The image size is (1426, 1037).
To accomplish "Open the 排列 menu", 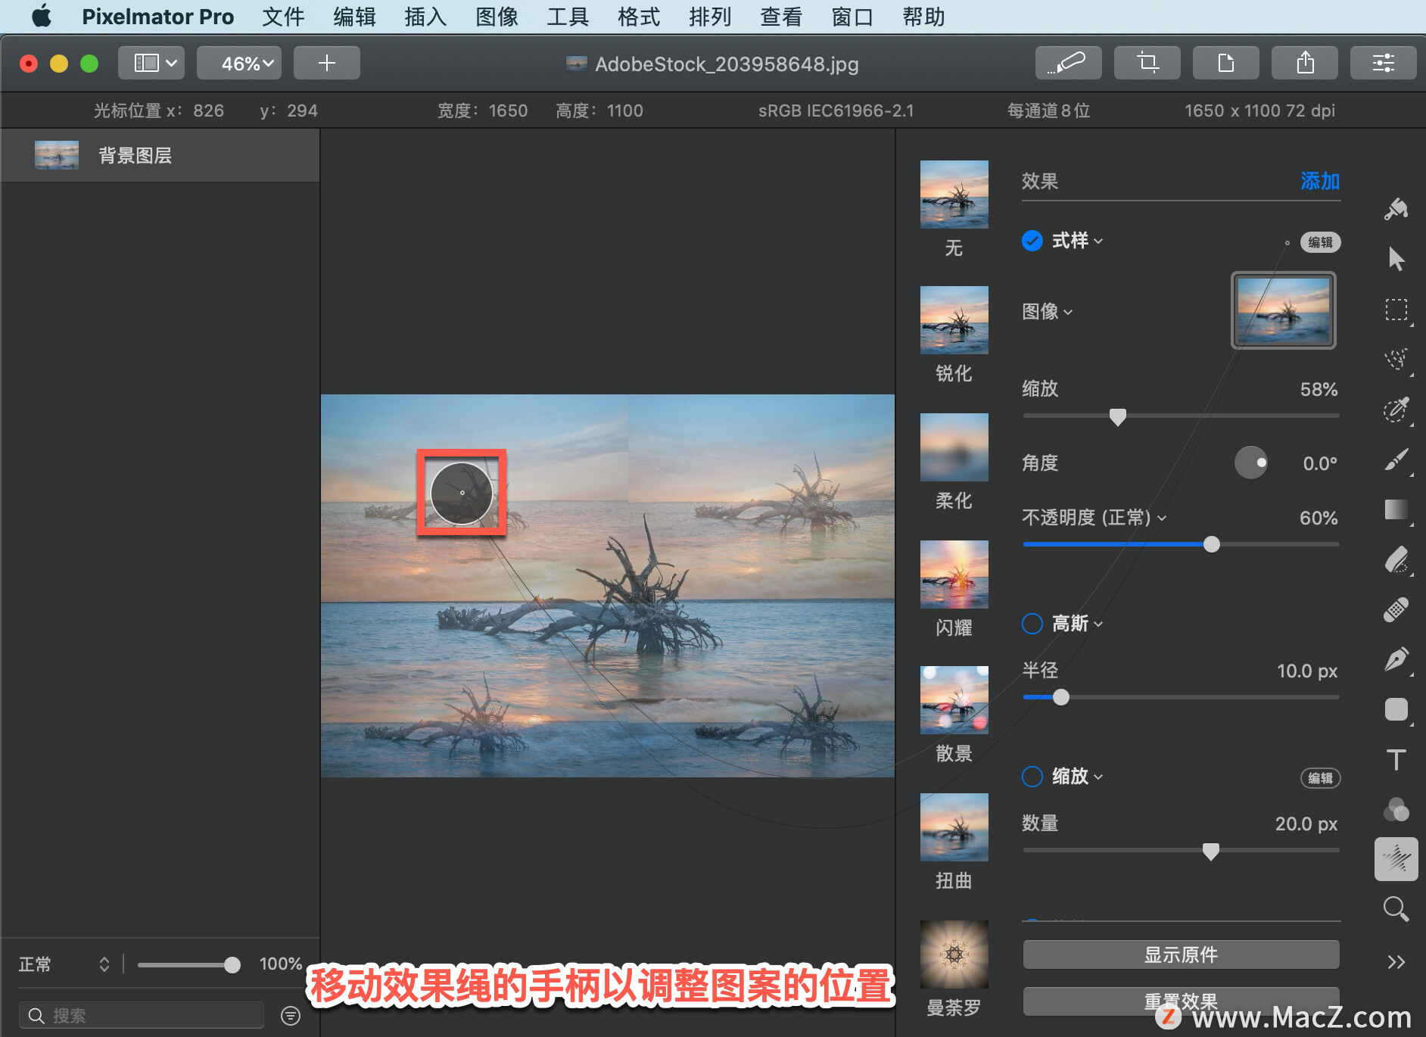I will tap(710, 17).
